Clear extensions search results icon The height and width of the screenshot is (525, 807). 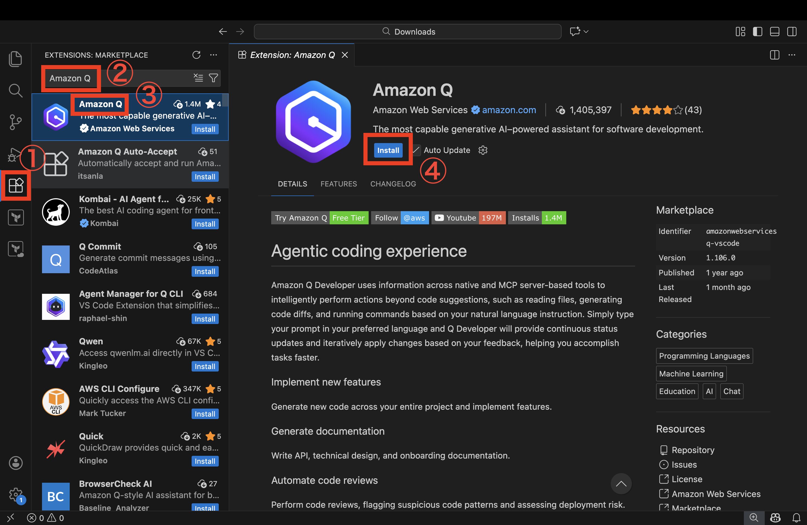(x=198, y=78)
